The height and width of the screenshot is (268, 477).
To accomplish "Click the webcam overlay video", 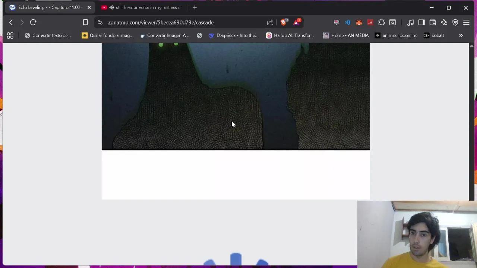I will [x=417, y=234].
